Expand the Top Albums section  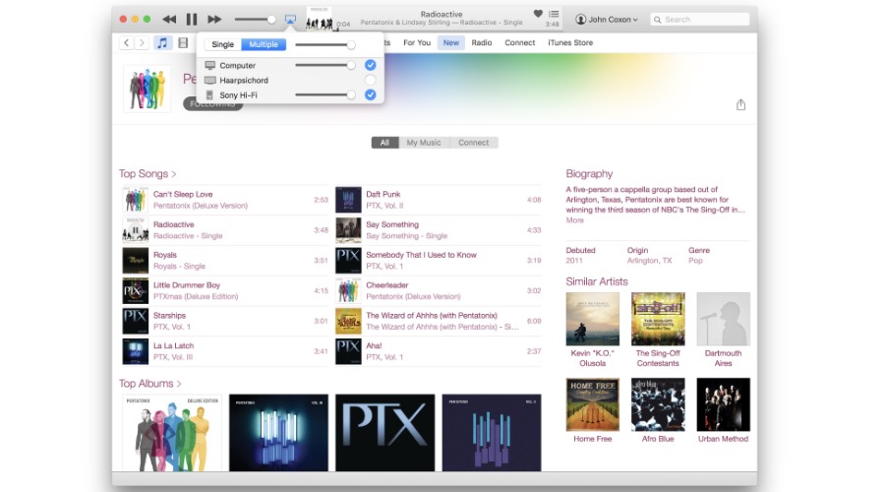(x=150, y=384)
